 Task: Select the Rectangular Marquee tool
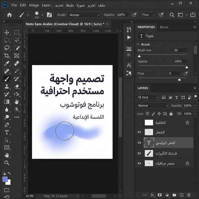(x=16, y=32)
